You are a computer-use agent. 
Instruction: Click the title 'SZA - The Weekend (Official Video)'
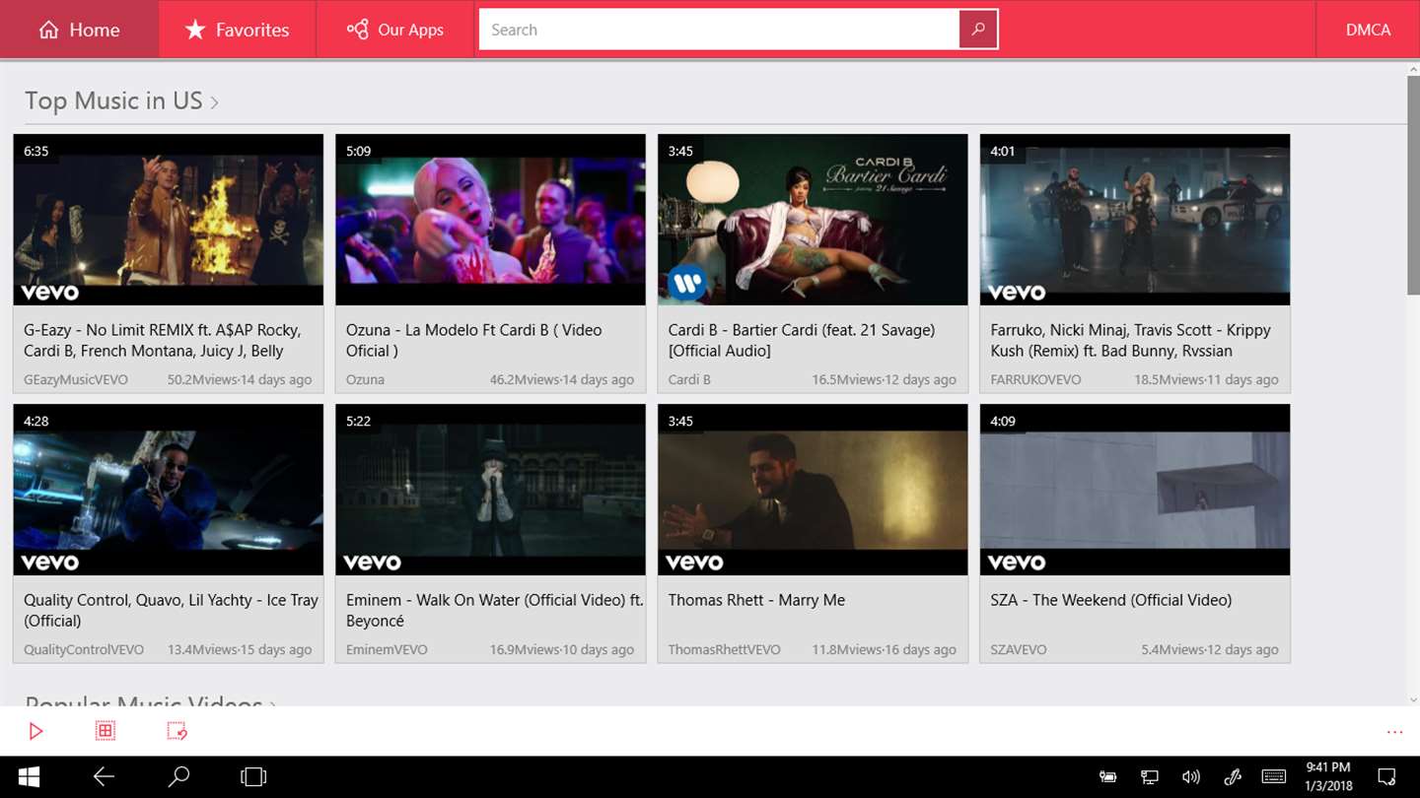(1111, 600)
